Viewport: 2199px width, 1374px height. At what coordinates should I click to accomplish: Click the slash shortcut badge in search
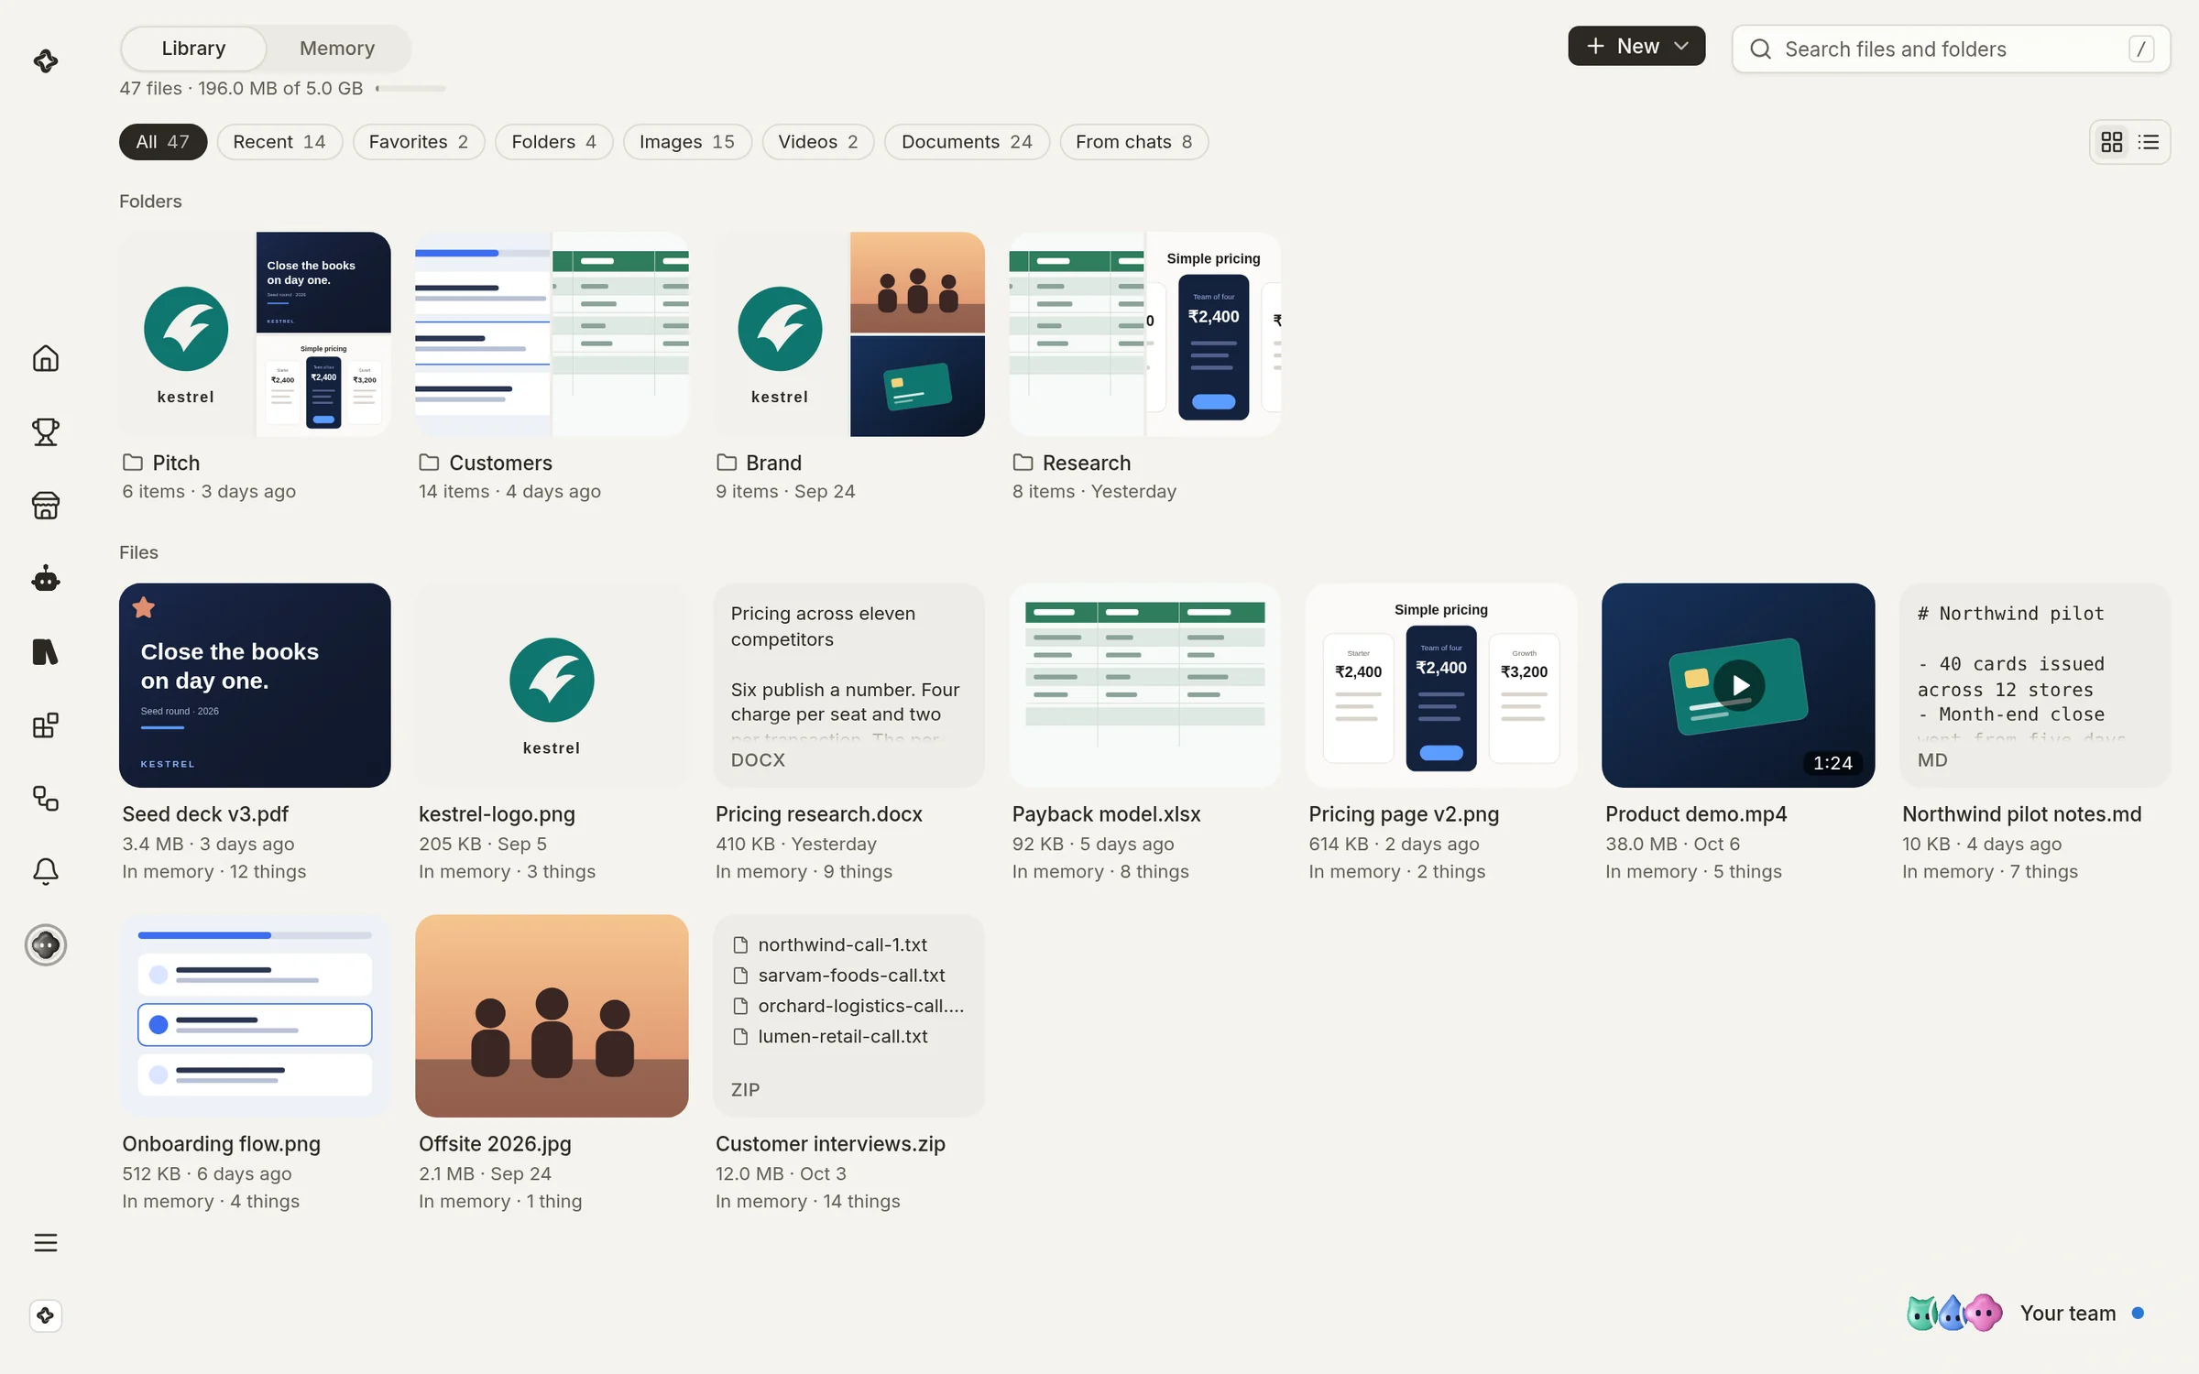[2141, 49]
